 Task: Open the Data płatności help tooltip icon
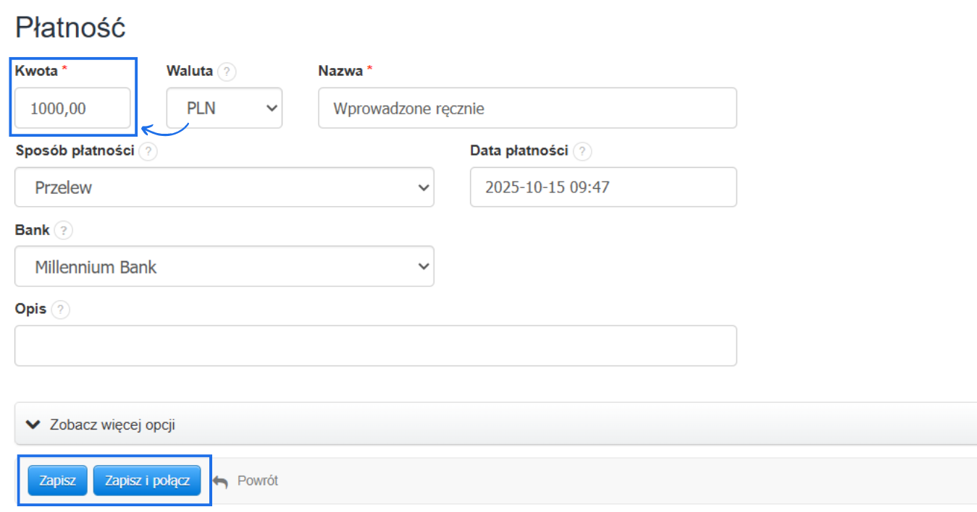tap(582, 151)
